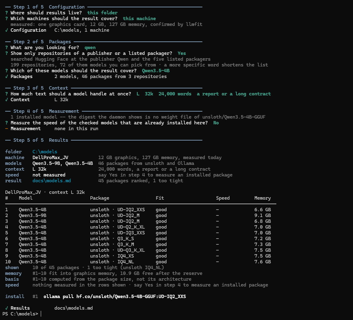The width and height of the screenshot is (353, 320).
Task: Click 'Qwen3.5-9B, Qwen3.5-4B' models value
Action: tap(63, 163)
